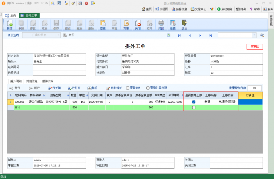The height and width of the screenshot is (179, 274).
Task: Click the red circle X icon in title bar
Action: tap(86, 3)
